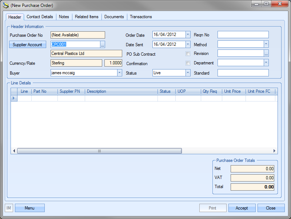
Task: Open the Buyer dropdown list
Action: point(119,73)
